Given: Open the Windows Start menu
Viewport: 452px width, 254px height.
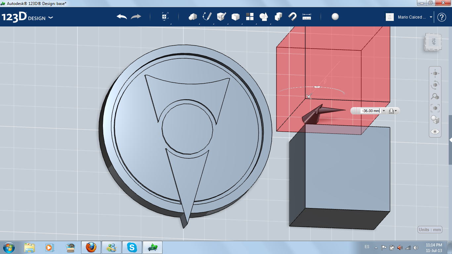Looking at the screenshot, I should pos(9,247).
